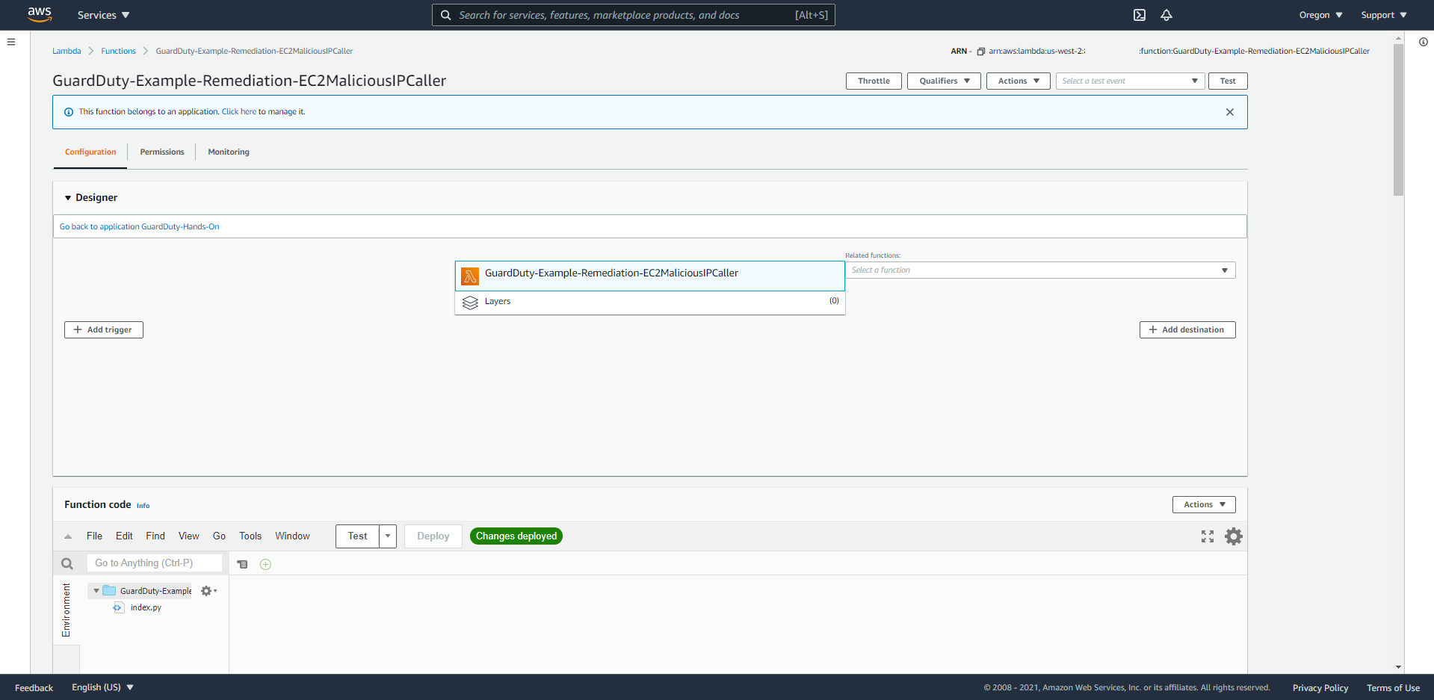
Task: Click Add destination button
Action: 1187,330
